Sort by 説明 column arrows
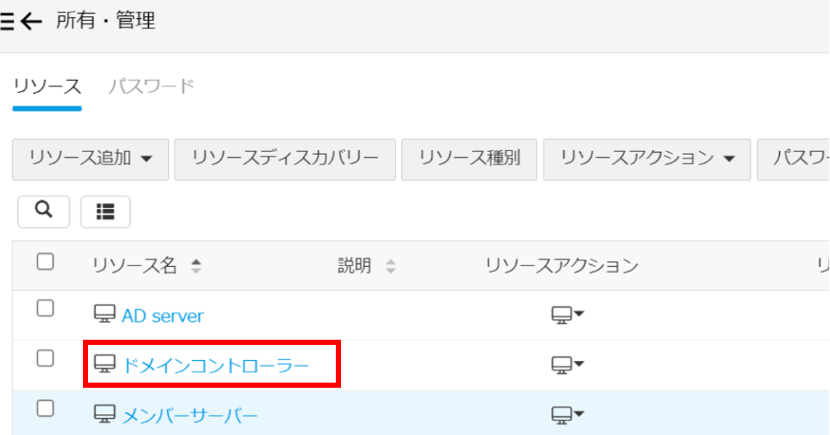Viewport: 830px width, 435px height. (x=390, y=266)
